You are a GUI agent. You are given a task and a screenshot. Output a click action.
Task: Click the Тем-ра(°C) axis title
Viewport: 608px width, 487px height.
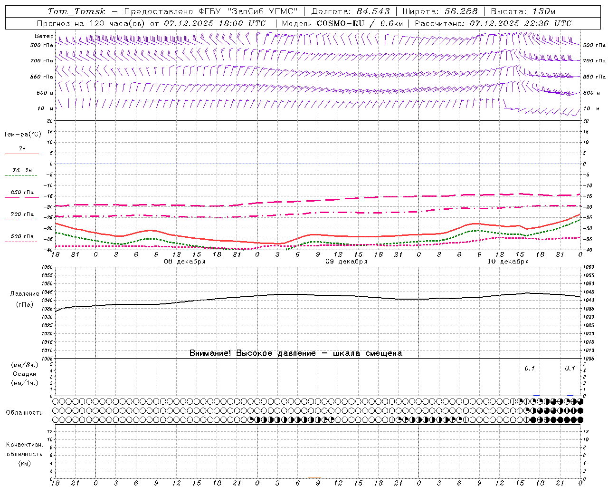22,135
